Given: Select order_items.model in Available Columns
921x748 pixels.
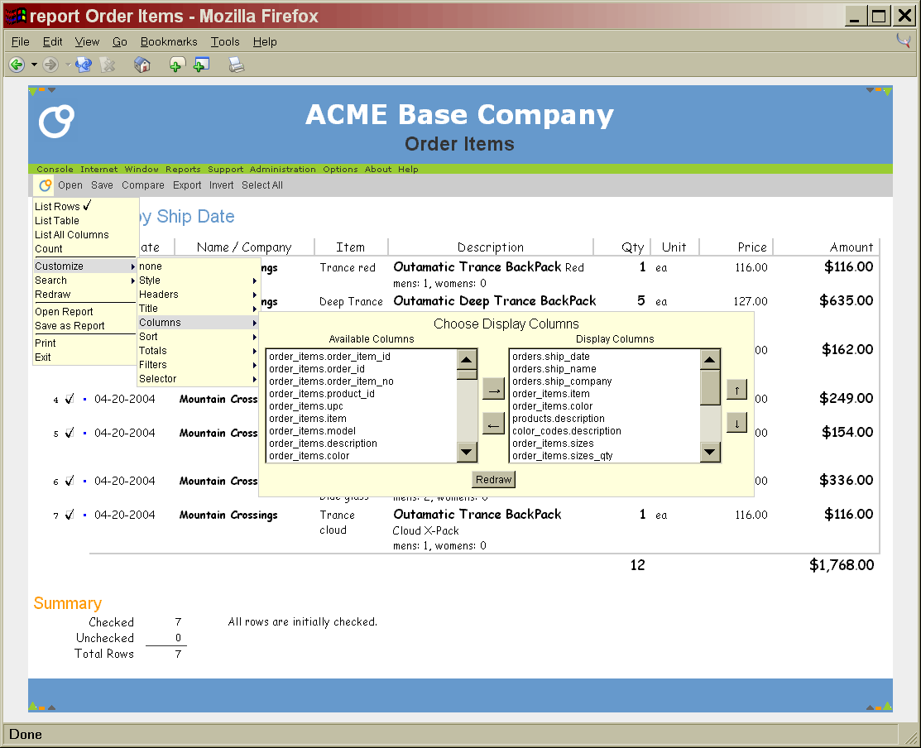Looking at the screenshot, I should click(313, 431).
